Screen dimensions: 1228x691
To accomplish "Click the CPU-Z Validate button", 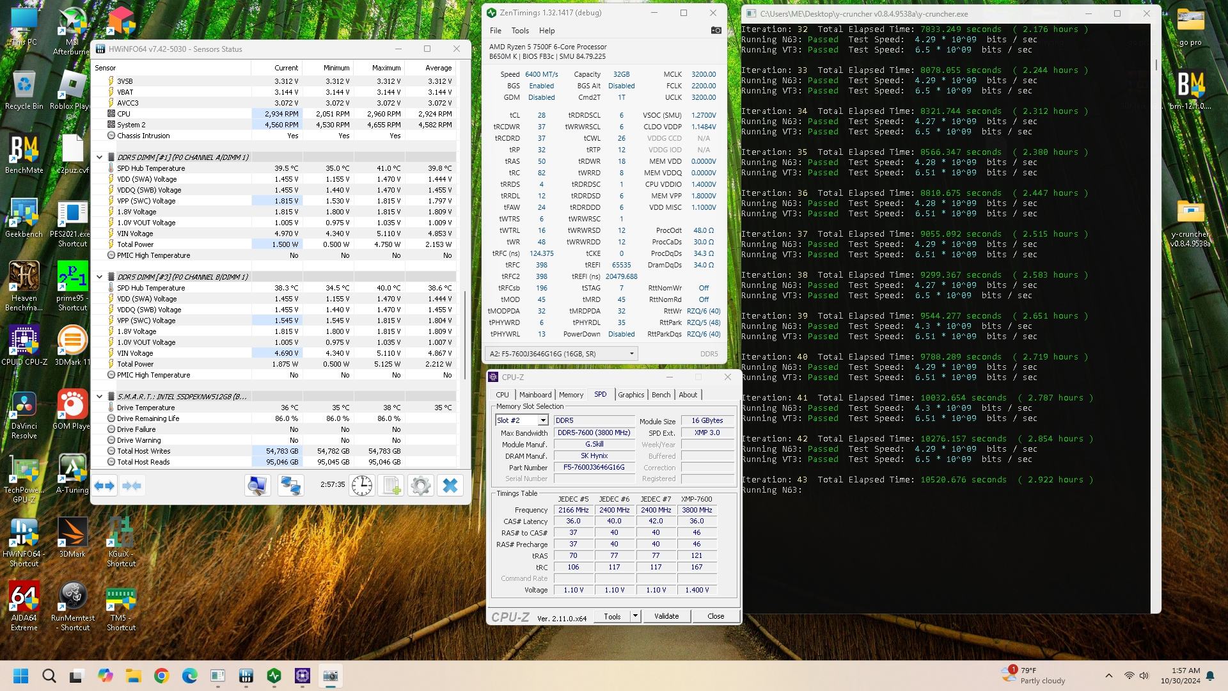I will 666,616.
